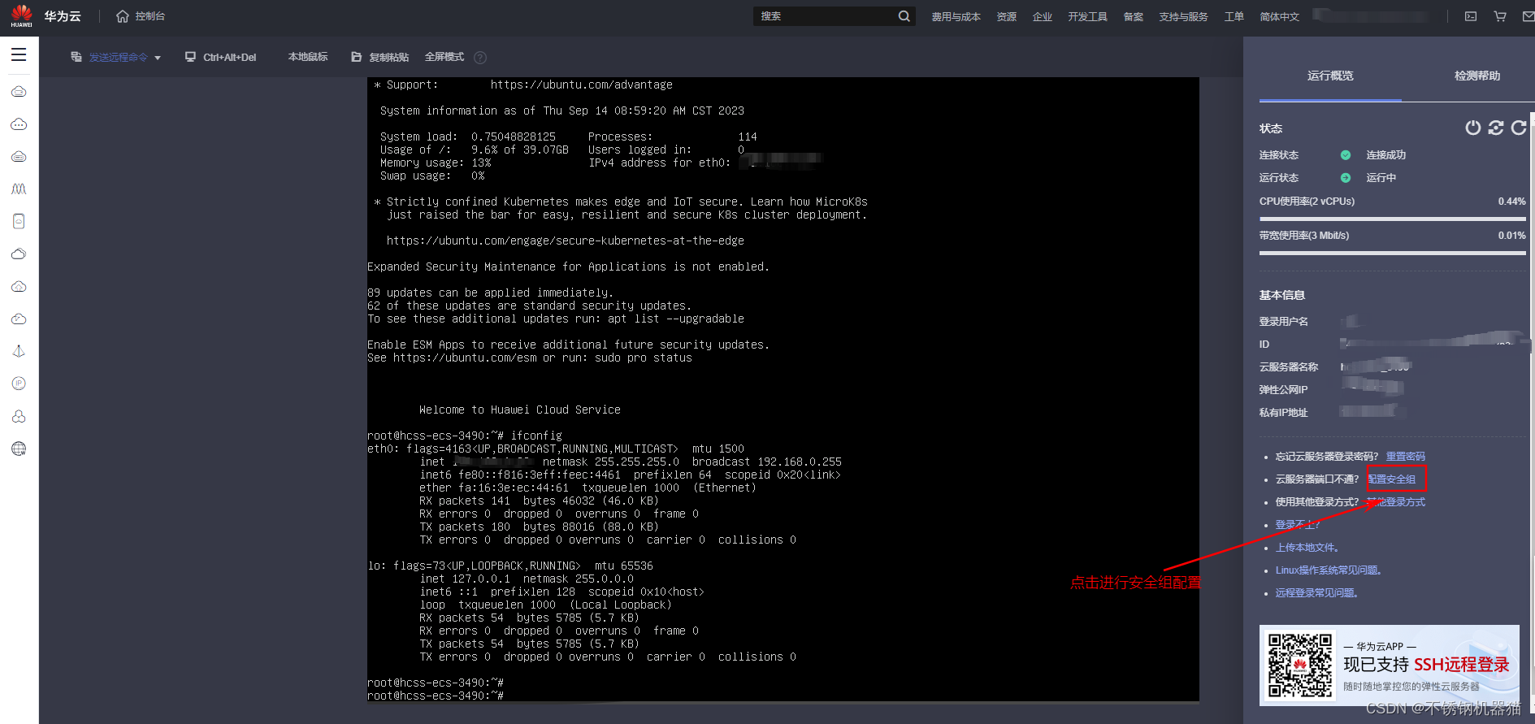
Task: Click the 重置密码 link
Action: pyautogui.click(x=1406, y=457)
